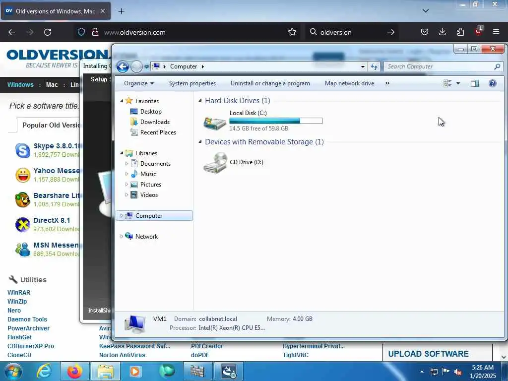The image size is (508, 381).
Task: Select the Videos library
Action: click(x=149, y=194)
